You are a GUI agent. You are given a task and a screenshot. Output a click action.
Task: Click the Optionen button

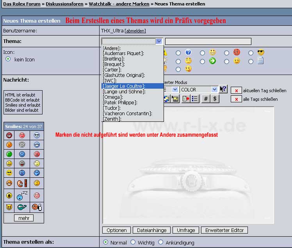(117, 230)
